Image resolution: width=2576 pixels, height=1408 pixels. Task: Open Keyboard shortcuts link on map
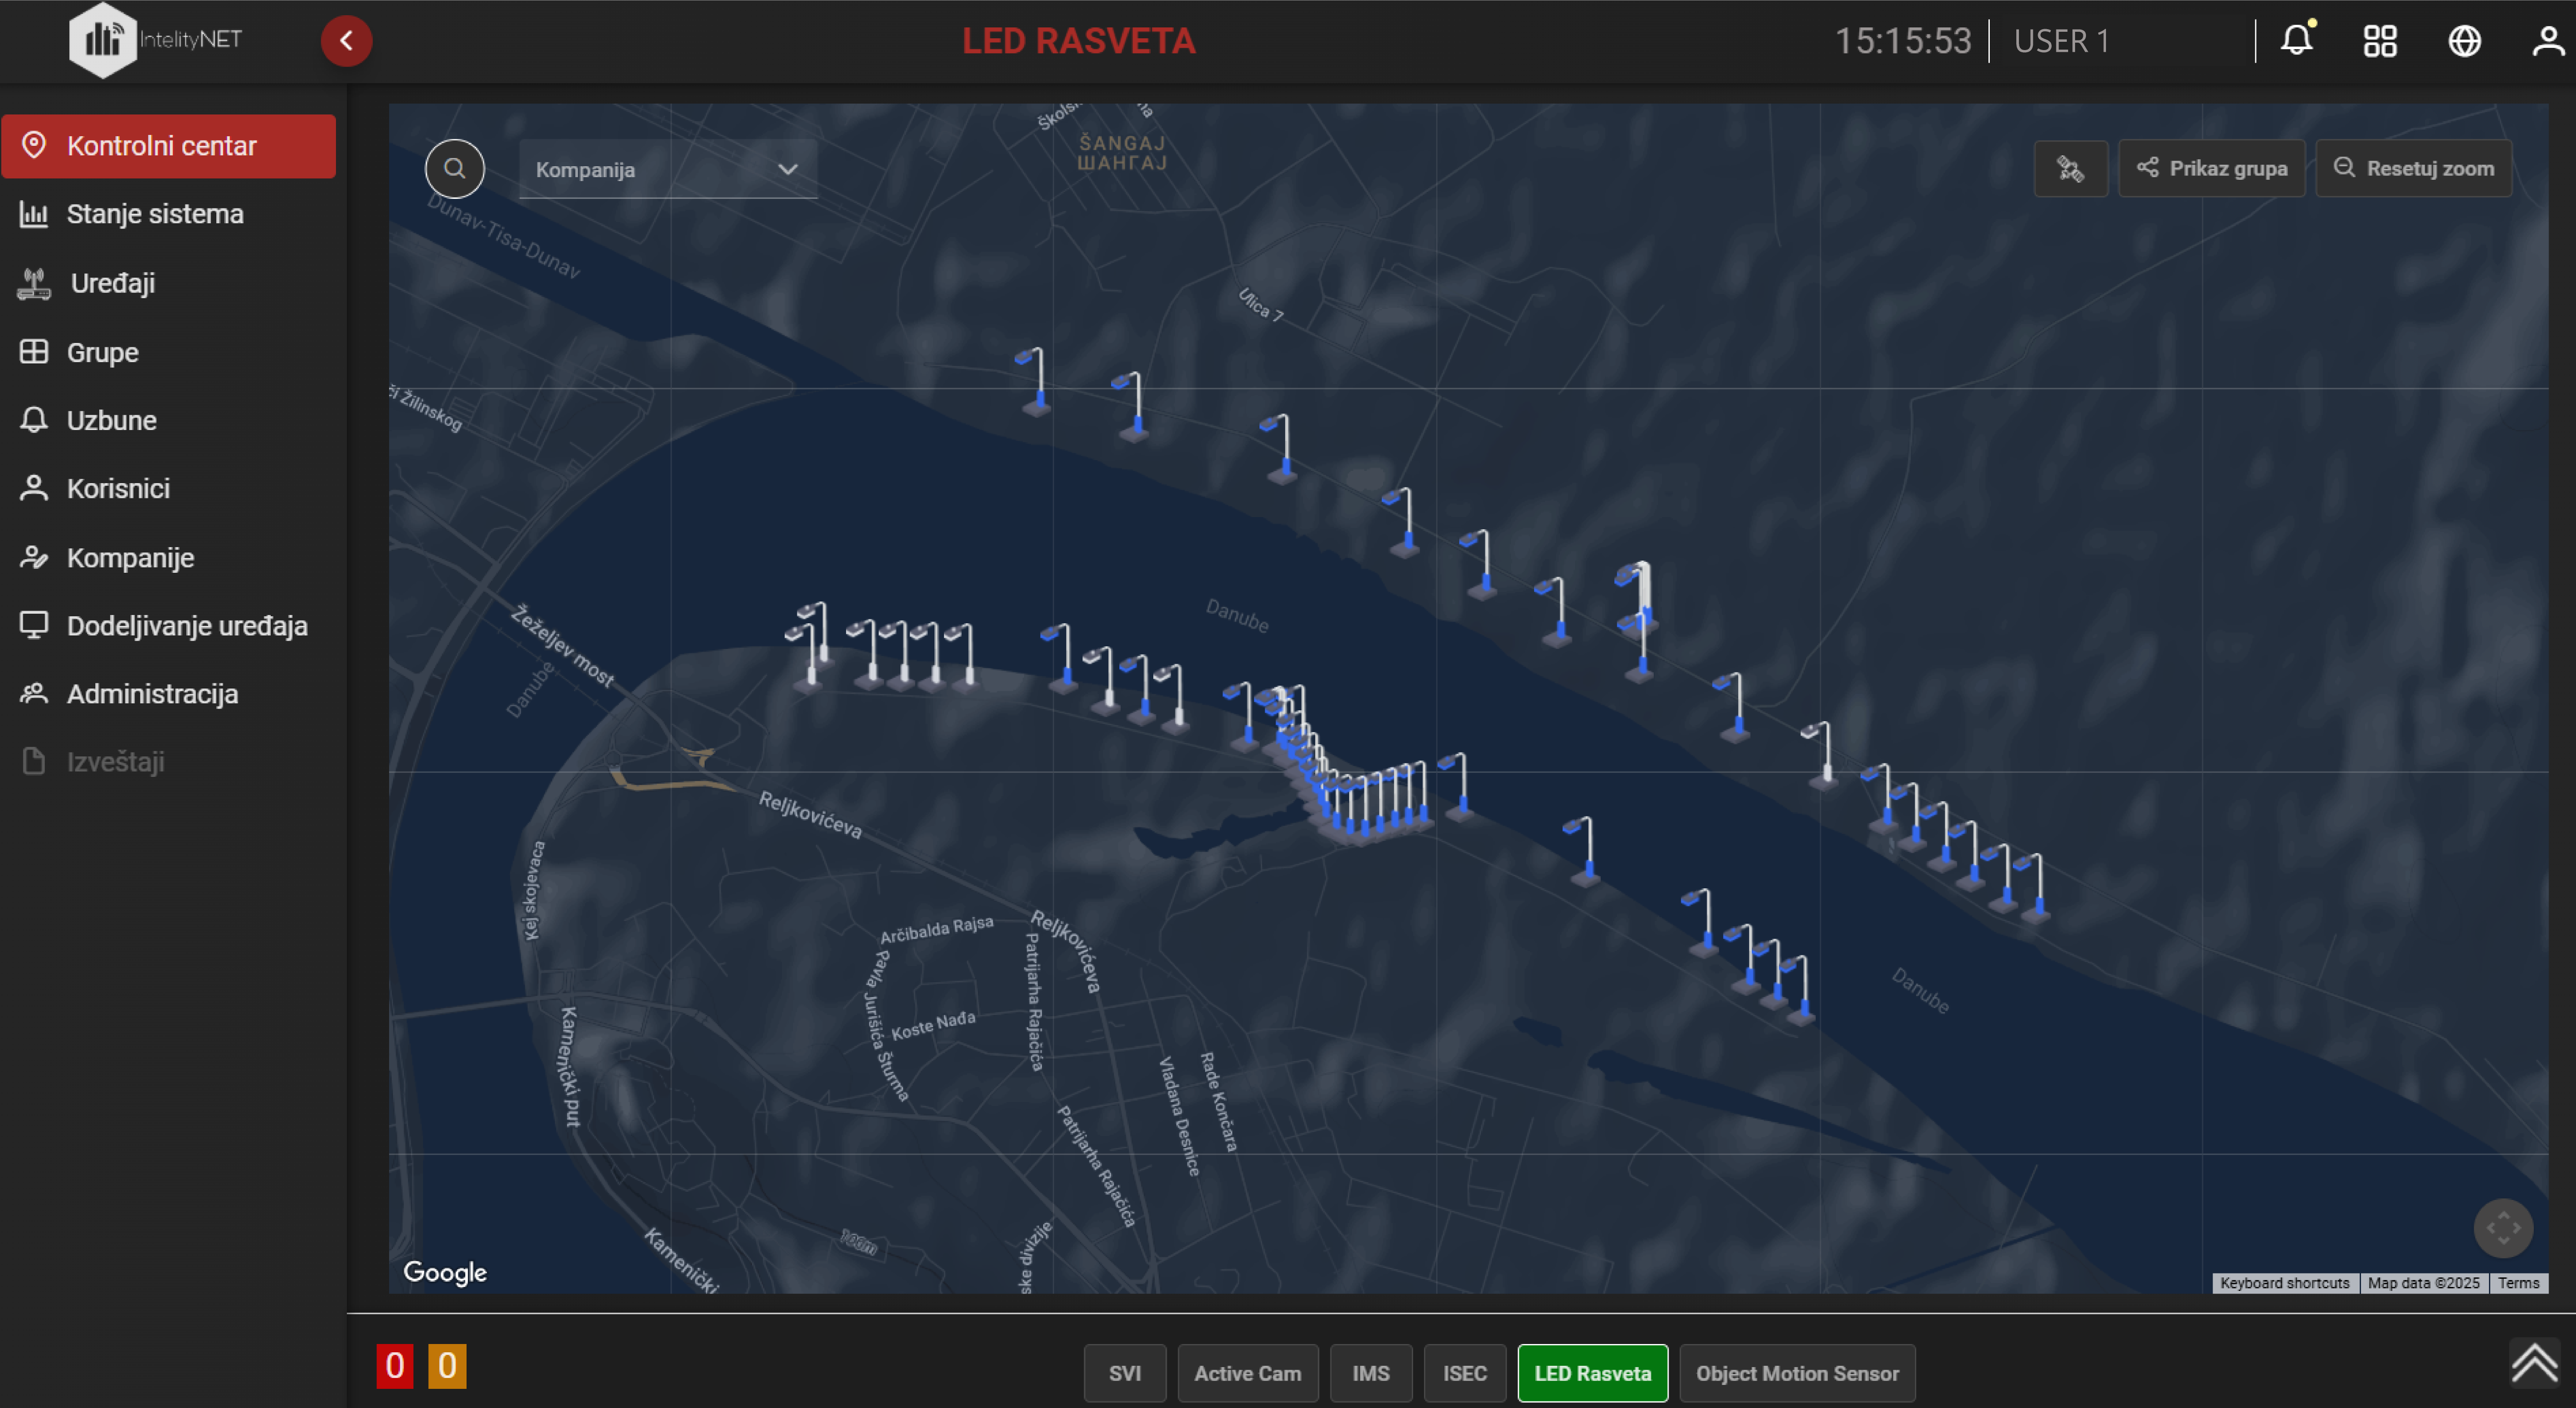[2284, 1283]
